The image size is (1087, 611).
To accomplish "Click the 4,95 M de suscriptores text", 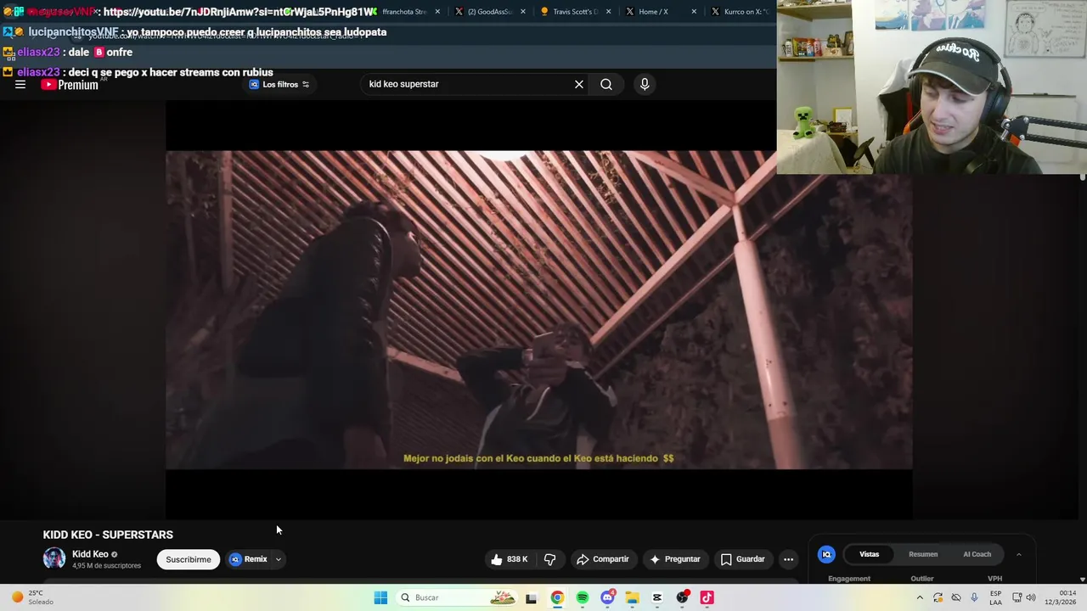I will click(106, 566).
